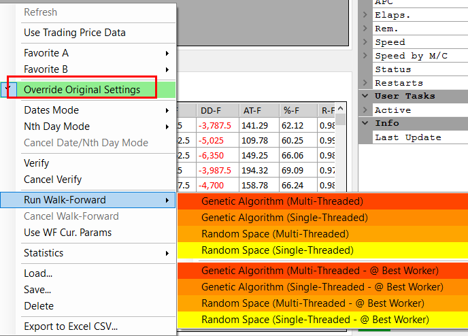The image size is (468, 336).
Task: Click Cancel Verify menu entry
Action: click(52, 180)
